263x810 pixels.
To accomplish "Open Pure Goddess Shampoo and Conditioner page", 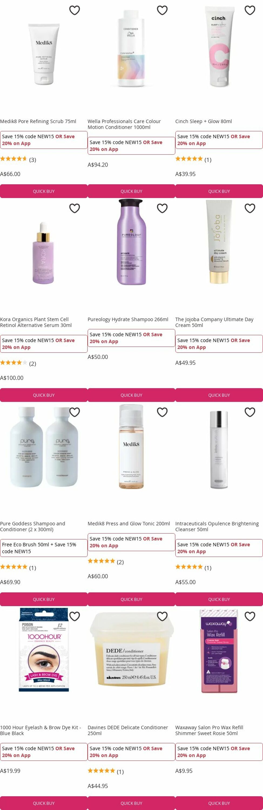I will click(33, 526).
